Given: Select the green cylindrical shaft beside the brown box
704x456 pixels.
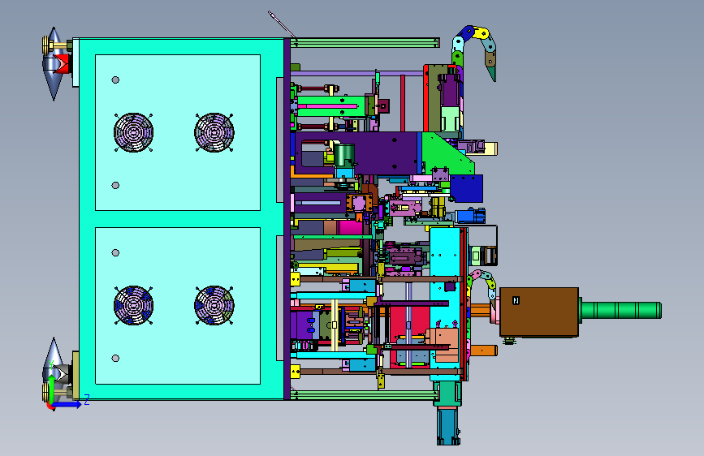Looking at the screenshot, I should 621,311.
